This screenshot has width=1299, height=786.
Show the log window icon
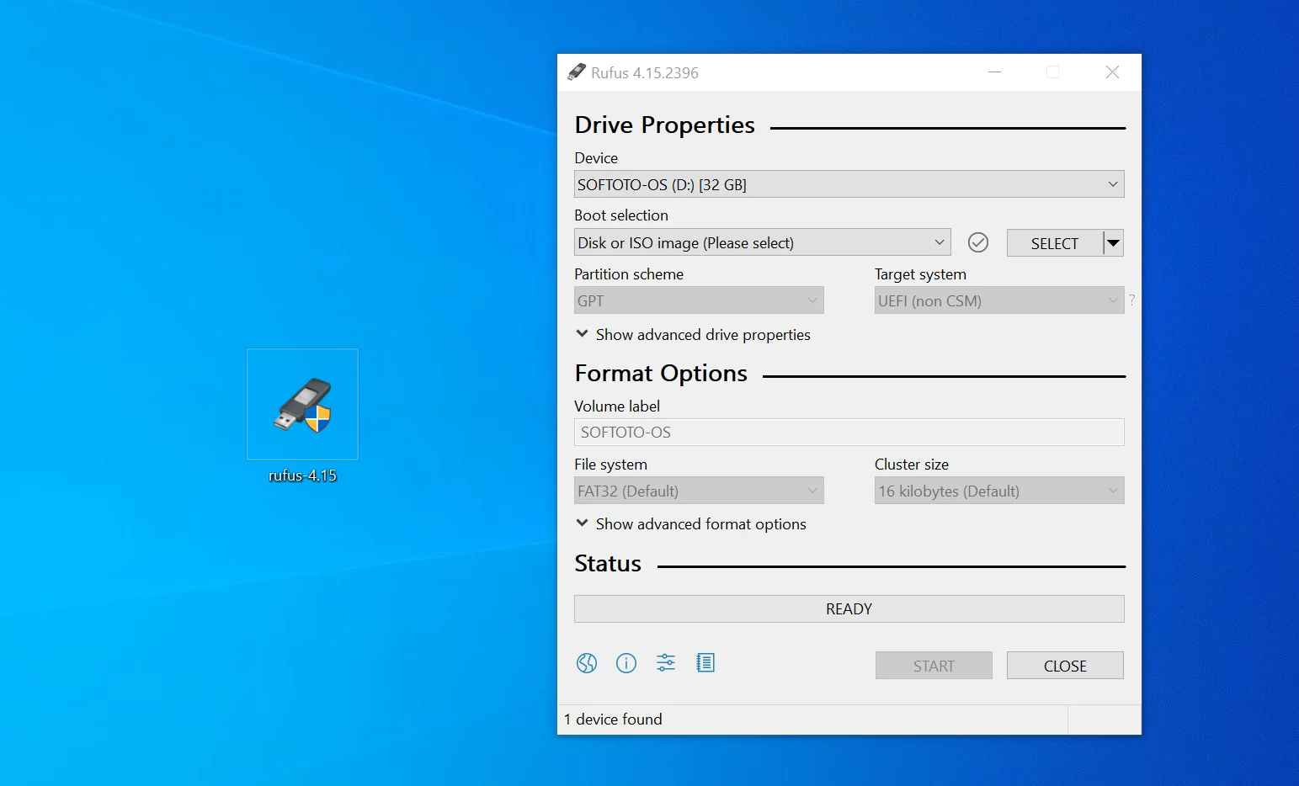pos(705,663)
